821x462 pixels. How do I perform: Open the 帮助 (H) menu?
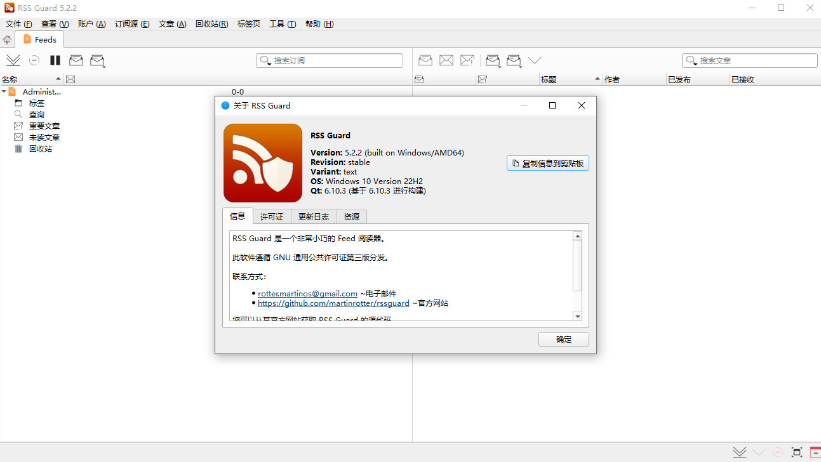[319, 24]
